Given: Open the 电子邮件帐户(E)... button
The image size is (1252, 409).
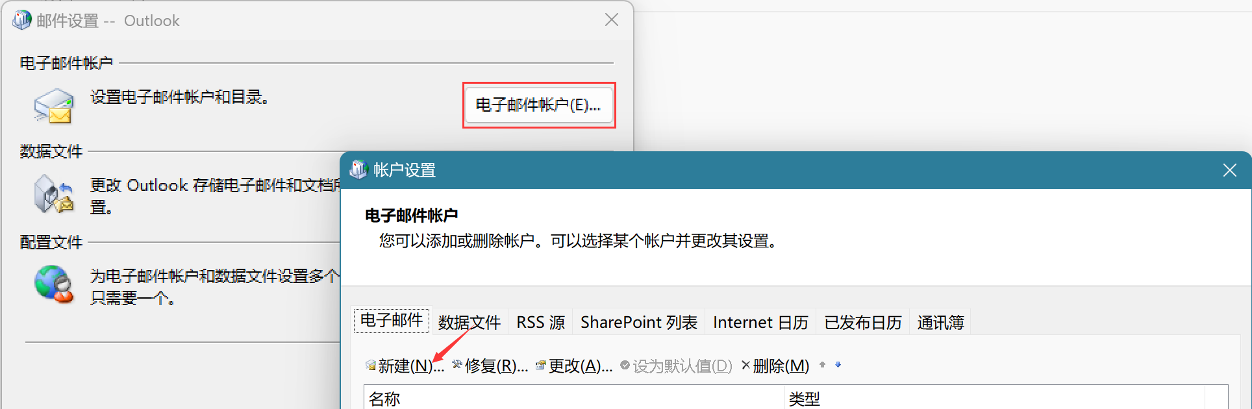Looking at the screenshot, I should [x=538, y=105].
